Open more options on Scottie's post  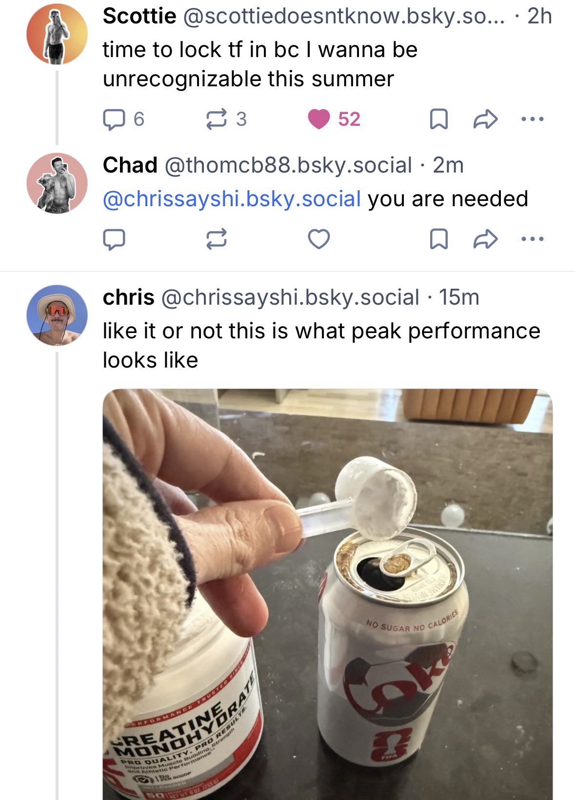coord(532,119)
